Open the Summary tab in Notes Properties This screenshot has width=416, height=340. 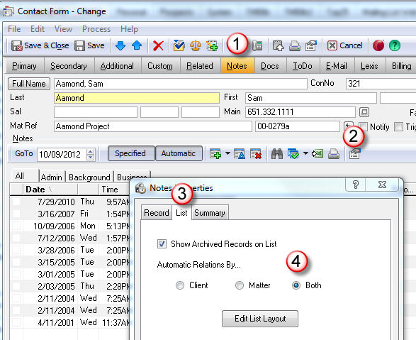pyautogui.click(x=210, y=213)
